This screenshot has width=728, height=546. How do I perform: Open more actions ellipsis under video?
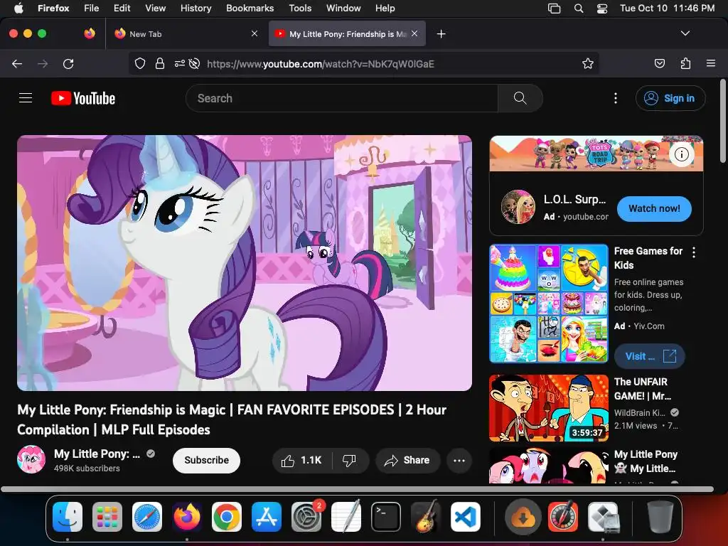(459, 460)
